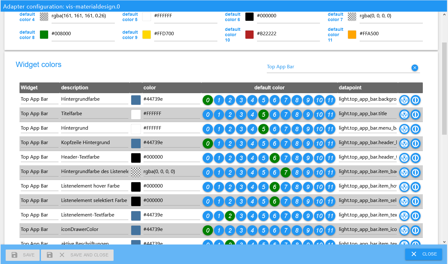This screenshot has height=264, width=448.
Task: Click the M icon in the Titelfarbe row
Action: (404, 115)
